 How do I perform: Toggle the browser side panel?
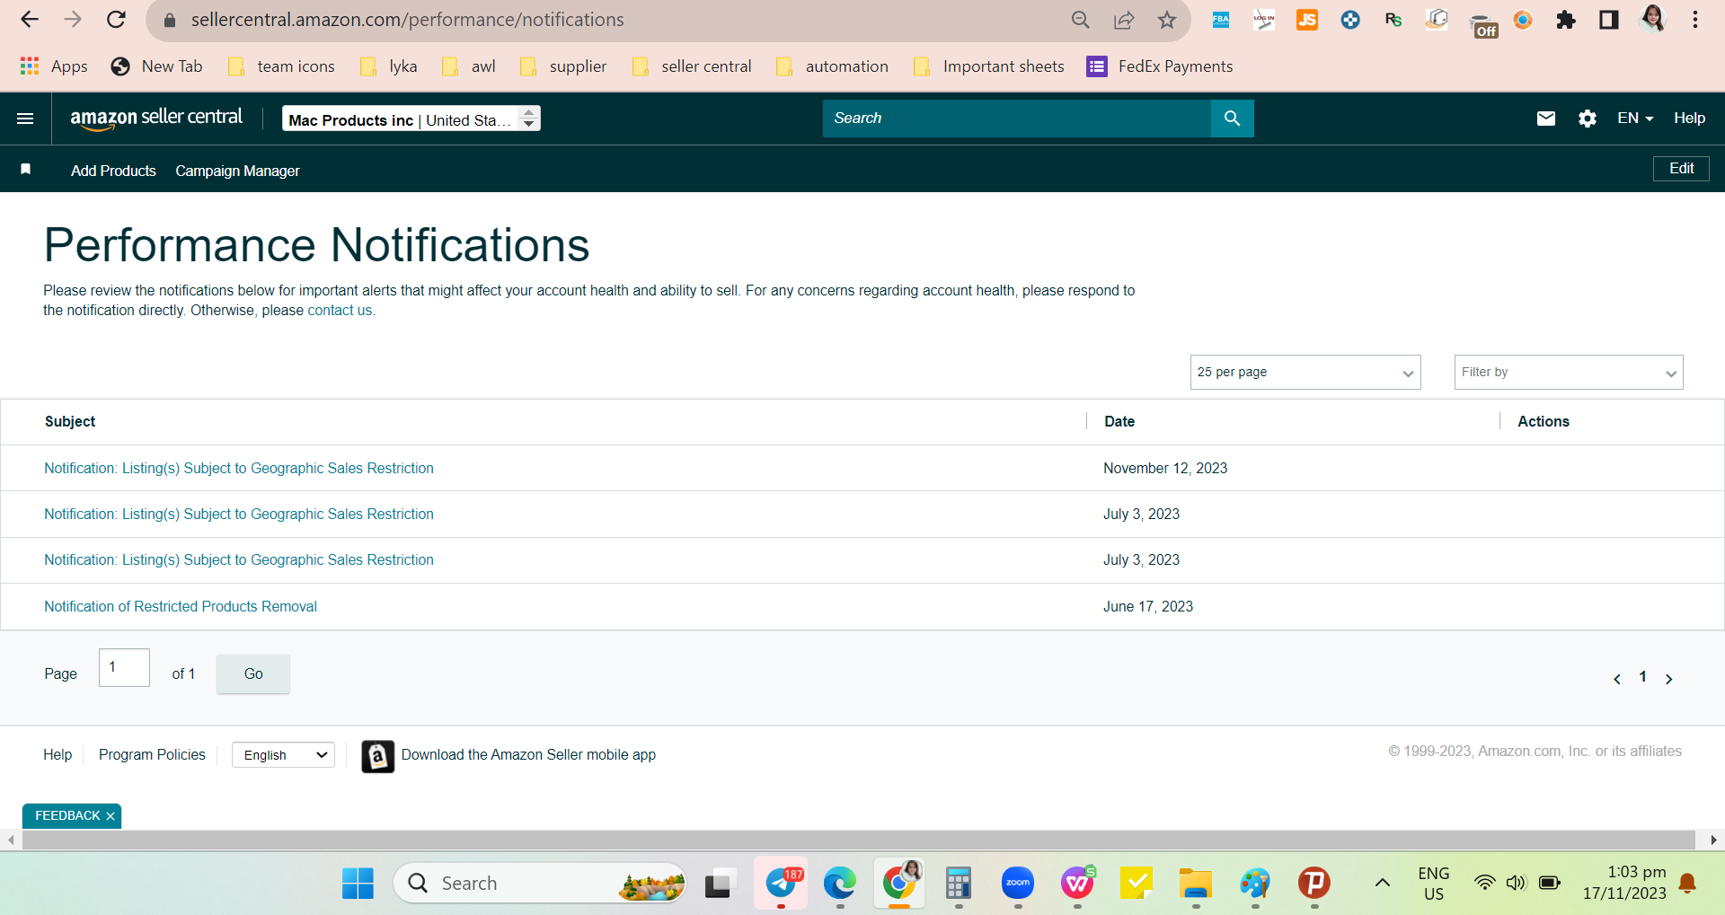click(x=1609, y=20)
